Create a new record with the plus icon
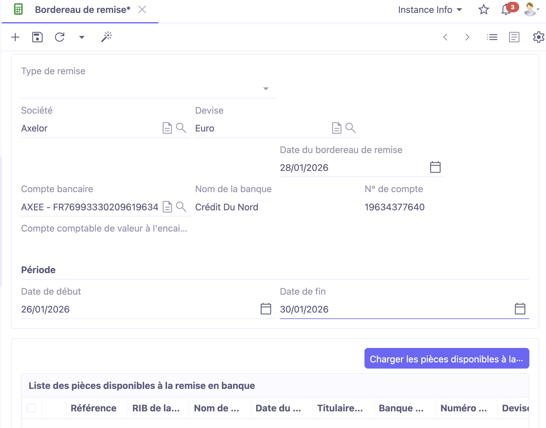 click(x=15, y=37)
